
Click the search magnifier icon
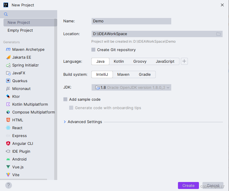[6, 14]
